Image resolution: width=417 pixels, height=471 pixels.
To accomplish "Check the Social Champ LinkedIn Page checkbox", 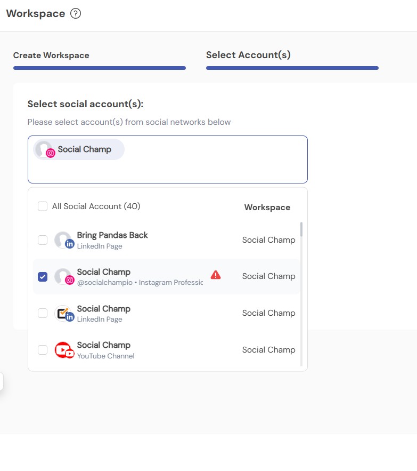I will pos(43,313).
